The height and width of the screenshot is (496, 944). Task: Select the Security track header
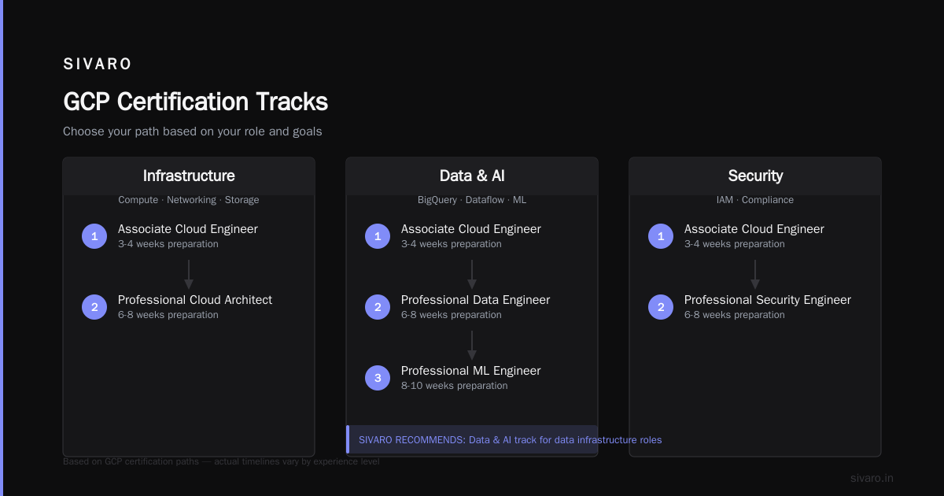(x=755, y=176)
